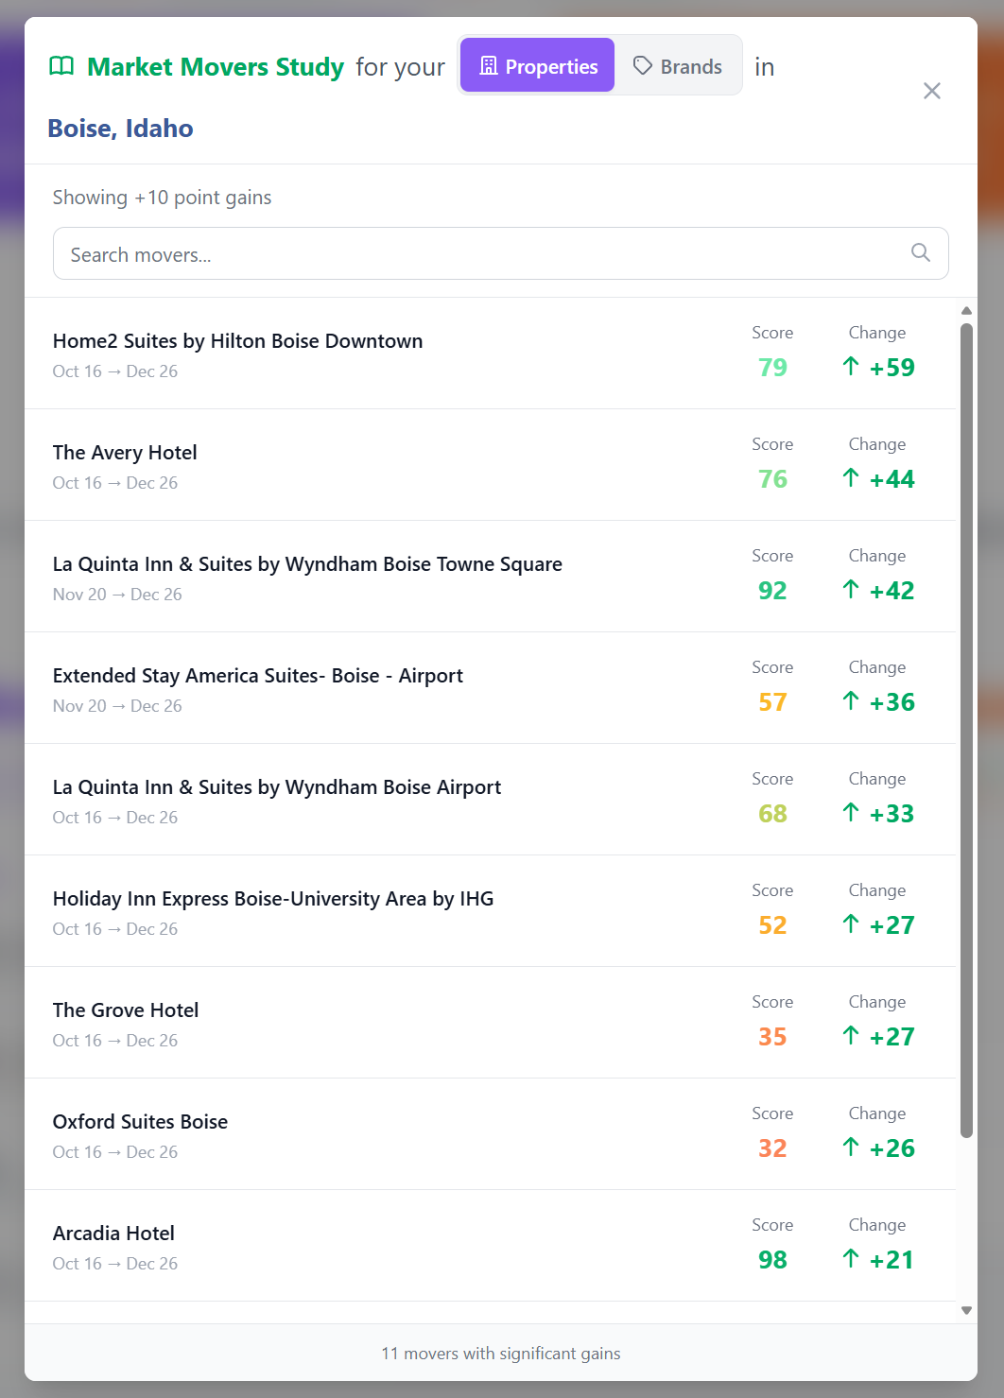
Task: Open Holiday Inn Express Boise-University Area
Action: [x=490, y=911]
